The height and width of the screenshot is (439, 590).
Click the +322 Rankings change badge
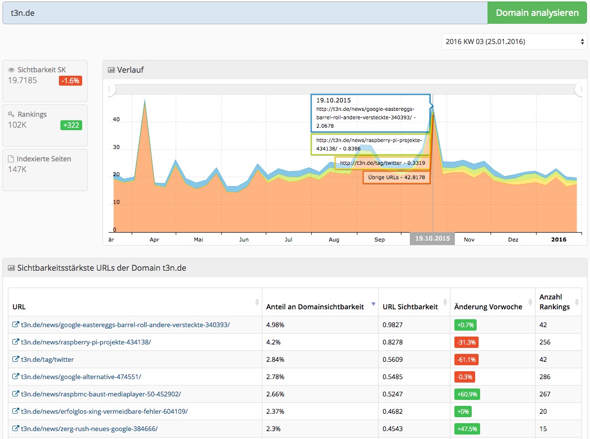coord(71,125)
